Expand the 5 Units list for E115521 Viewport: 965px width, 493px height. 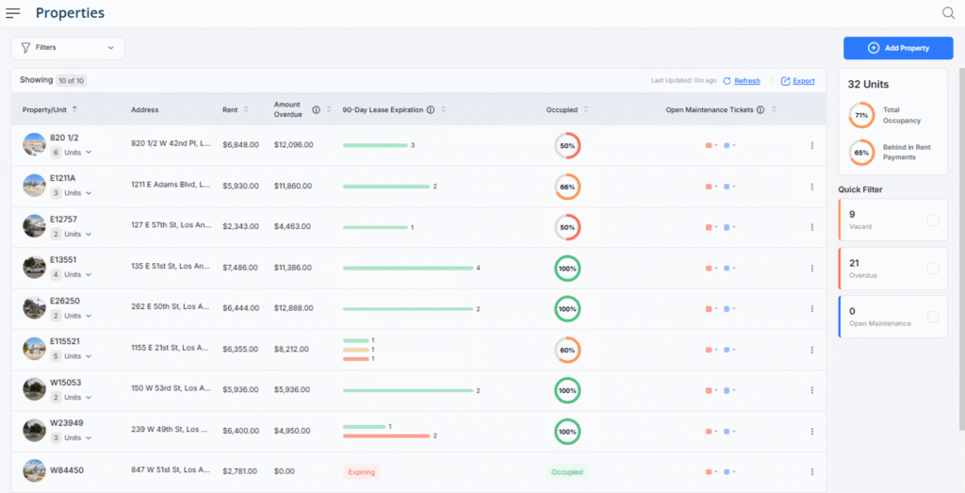point(75,356)
